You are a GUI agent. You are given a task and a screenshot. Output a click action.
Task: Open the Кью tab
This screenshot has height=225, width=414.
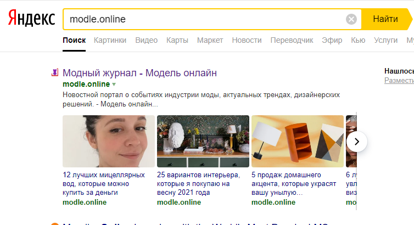(358, 40)
